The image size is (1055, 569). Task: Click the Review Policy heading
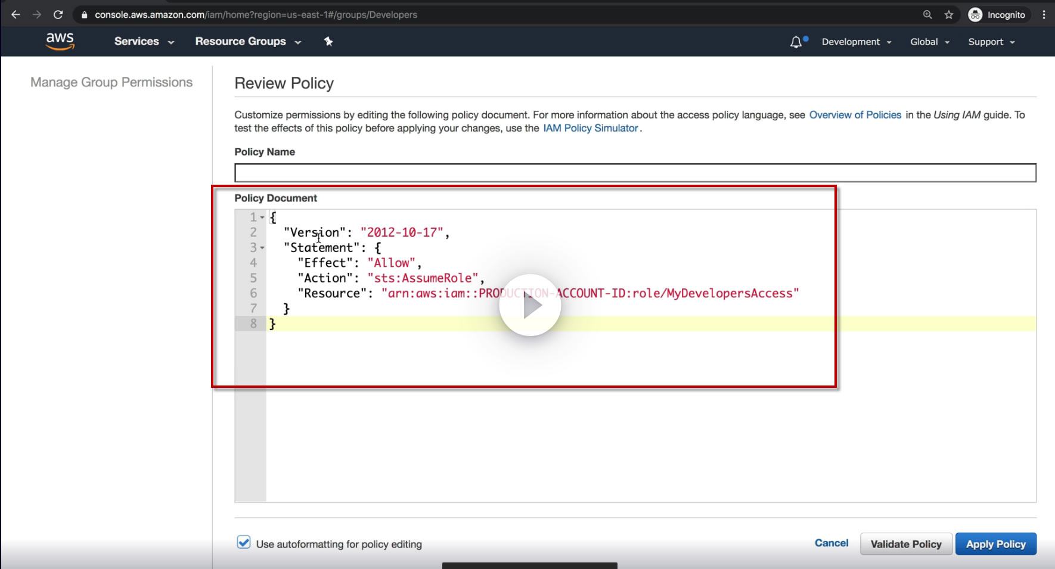(x=284, y=83)
